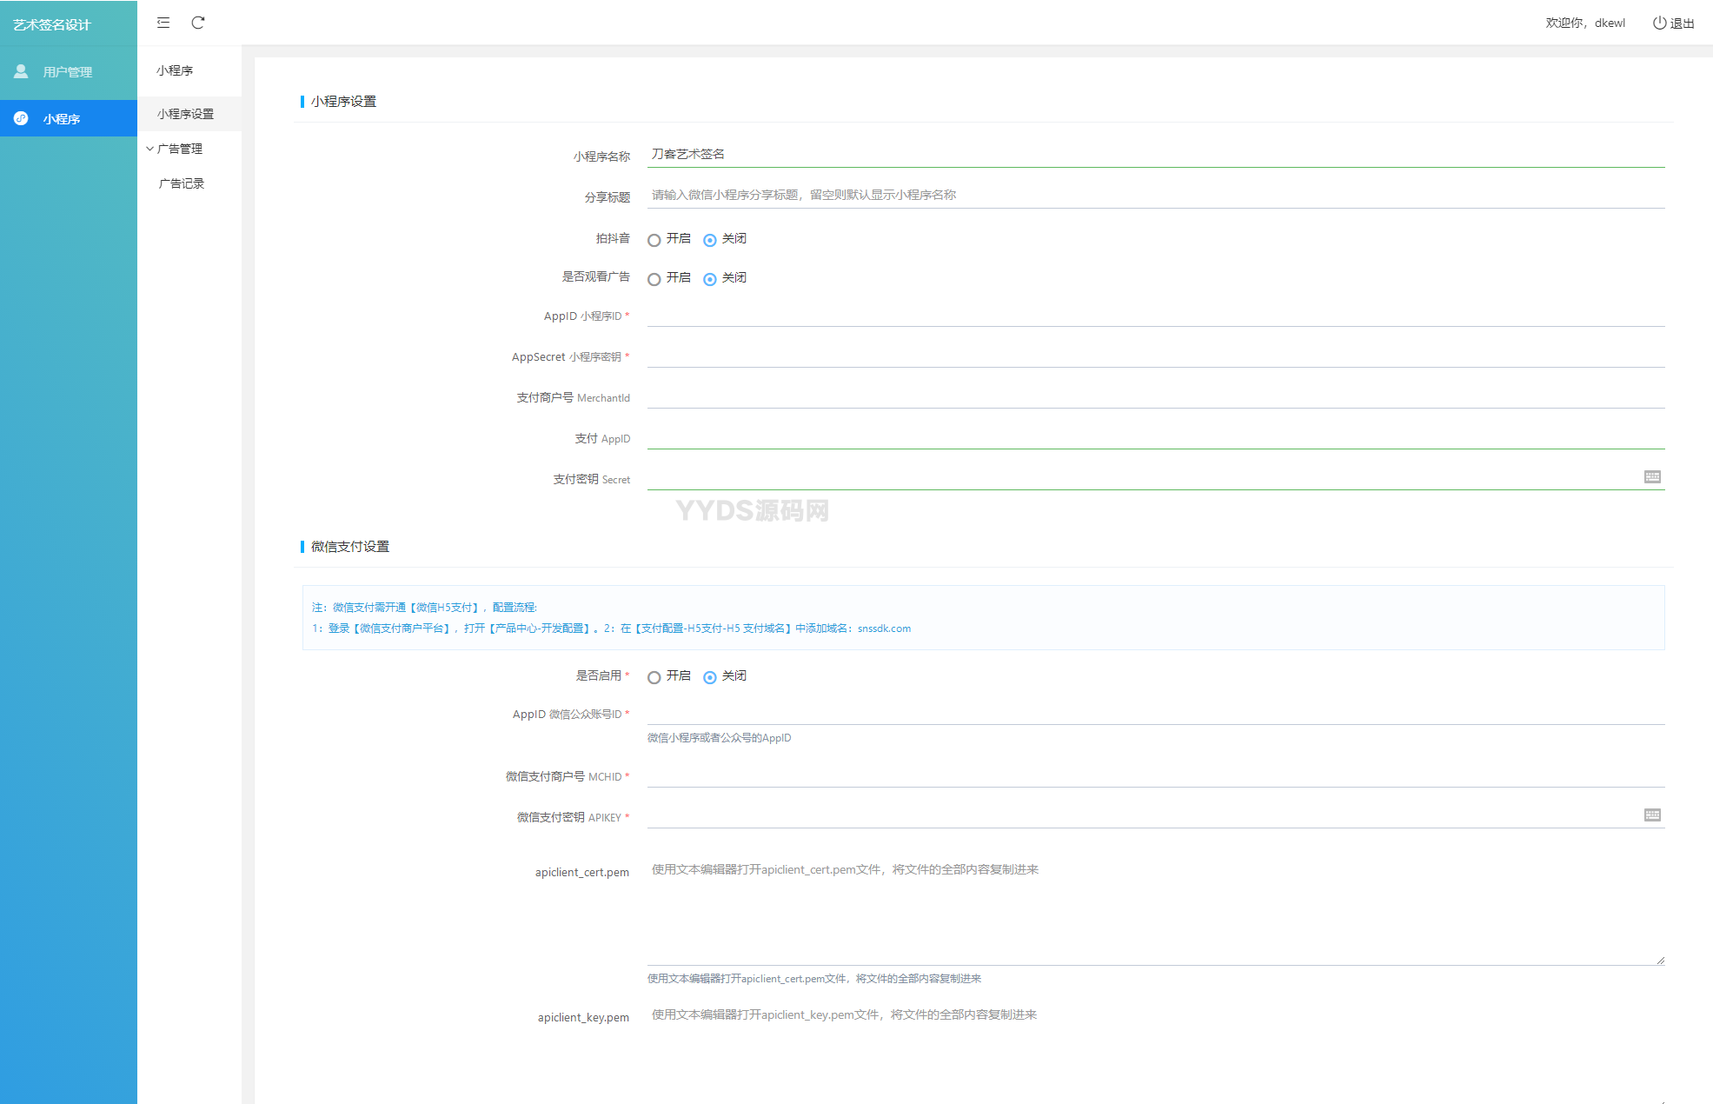The image size is (1713, 1104).
Task: Click the 小程序名称 input field
Action: pyautogui.click(x=1154, y=154)
